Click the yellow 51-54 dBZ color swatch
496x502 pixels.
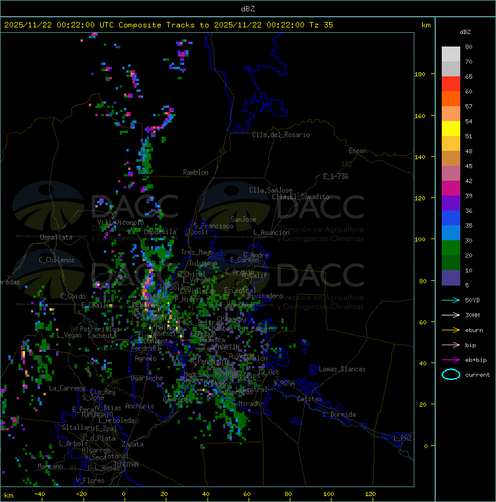point(451,129)
